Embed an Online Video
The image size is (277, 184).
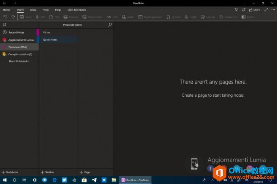click(x=93, y=17)
